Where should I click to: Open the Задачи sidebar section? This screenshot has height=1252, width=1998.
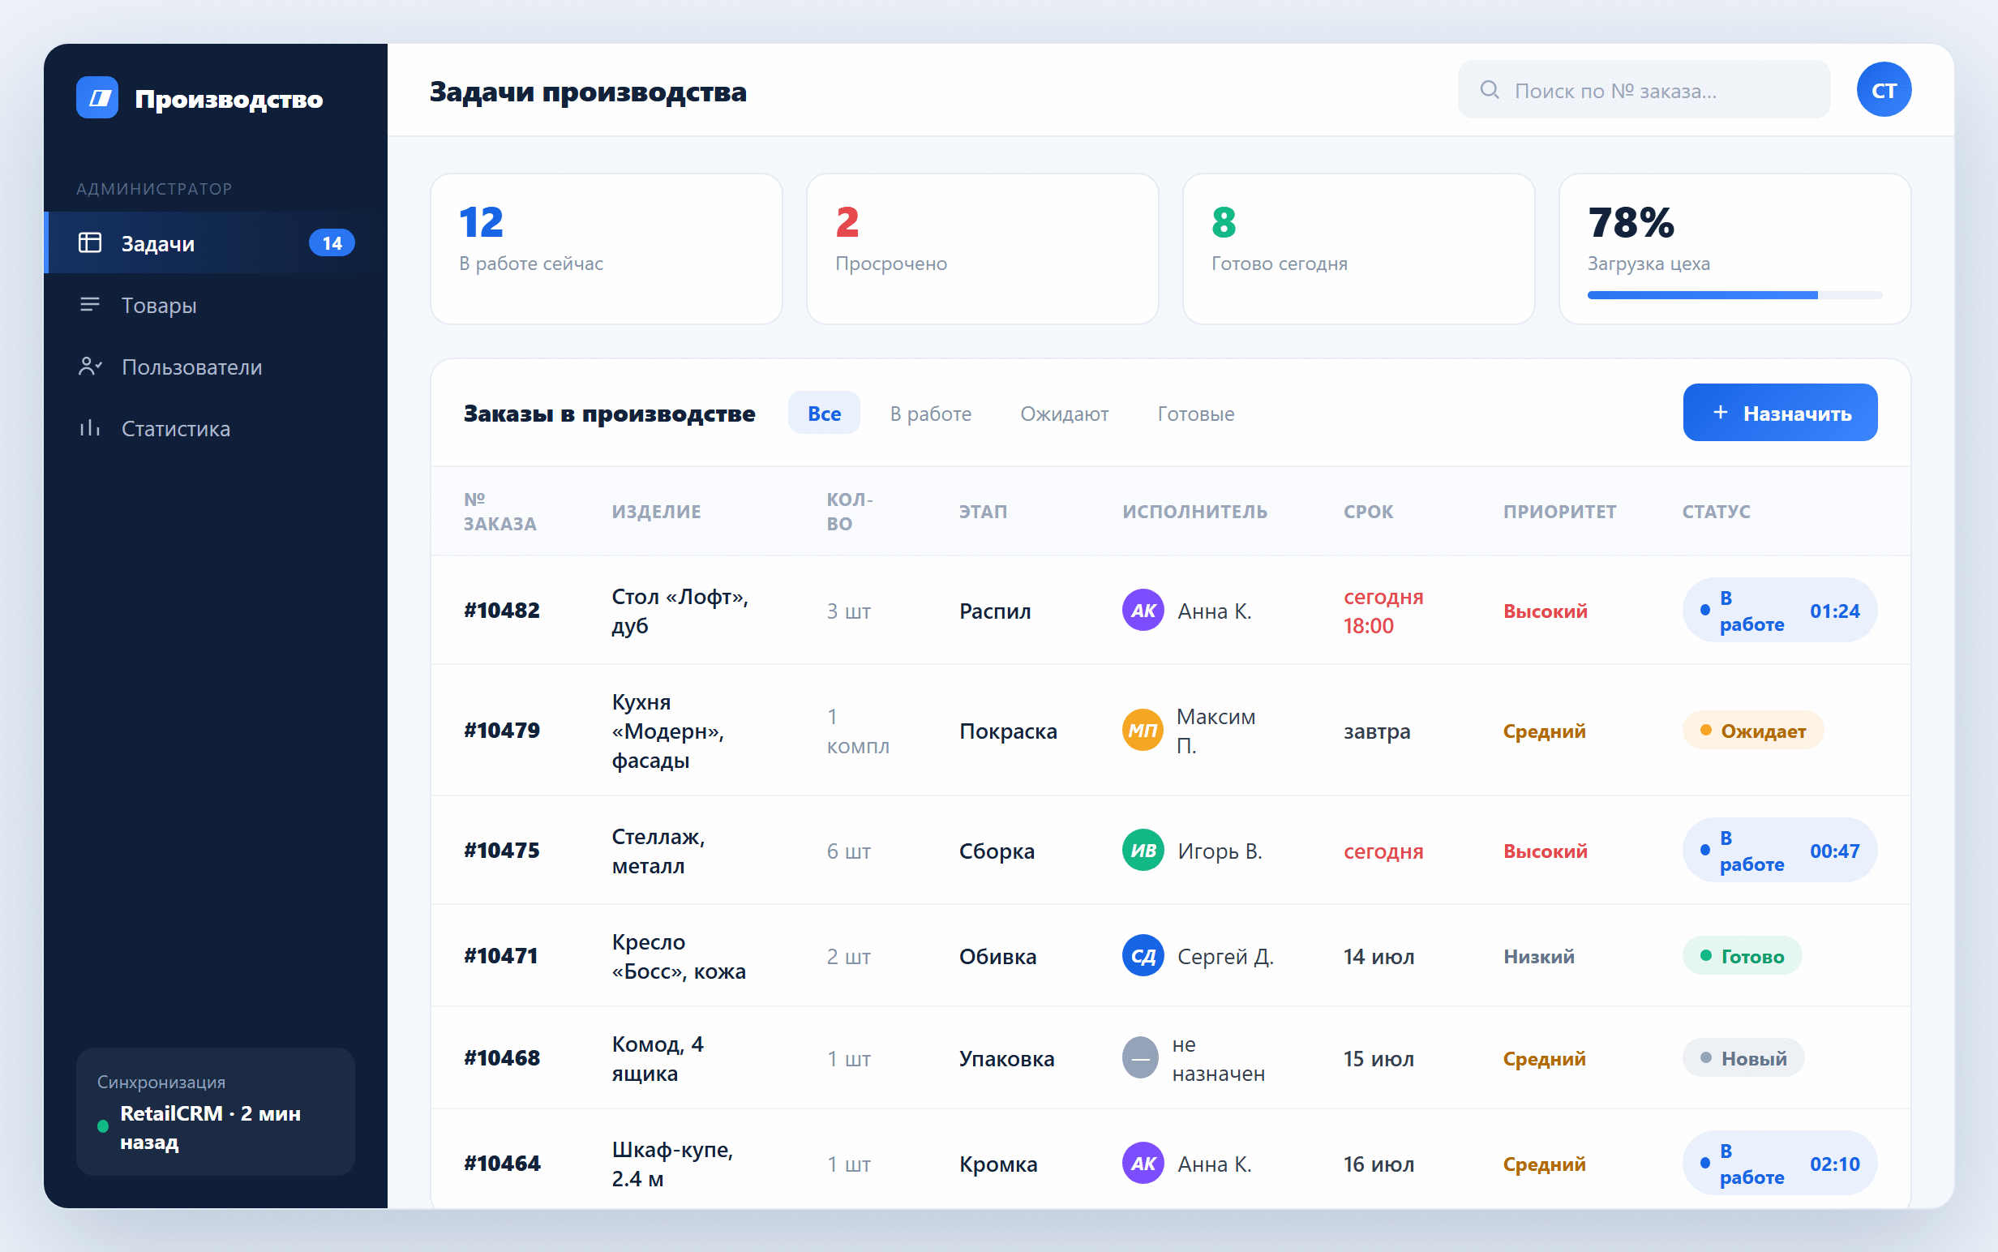(x=215, y=242)
